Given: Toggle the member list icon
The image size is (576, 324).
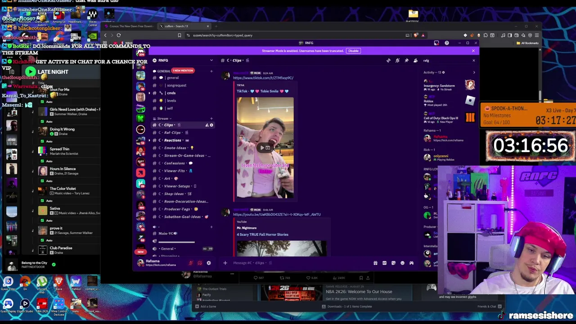Looking at the screenshot, I should pos(415,60).
